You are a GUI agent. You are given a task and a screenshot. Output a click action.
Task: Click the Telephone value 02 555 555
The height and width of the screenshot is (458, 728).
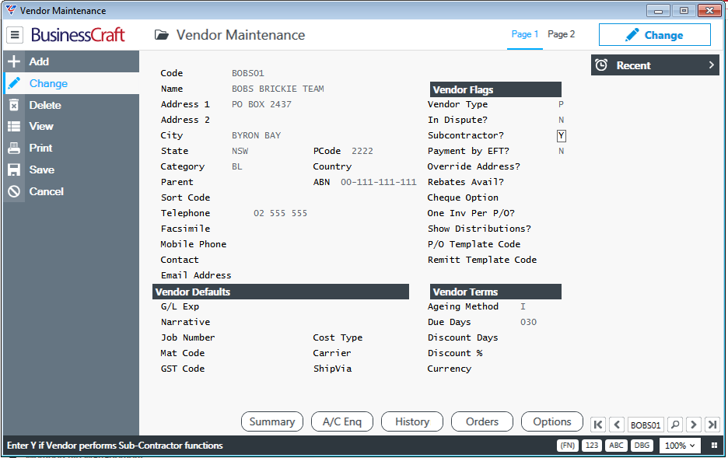281,213
